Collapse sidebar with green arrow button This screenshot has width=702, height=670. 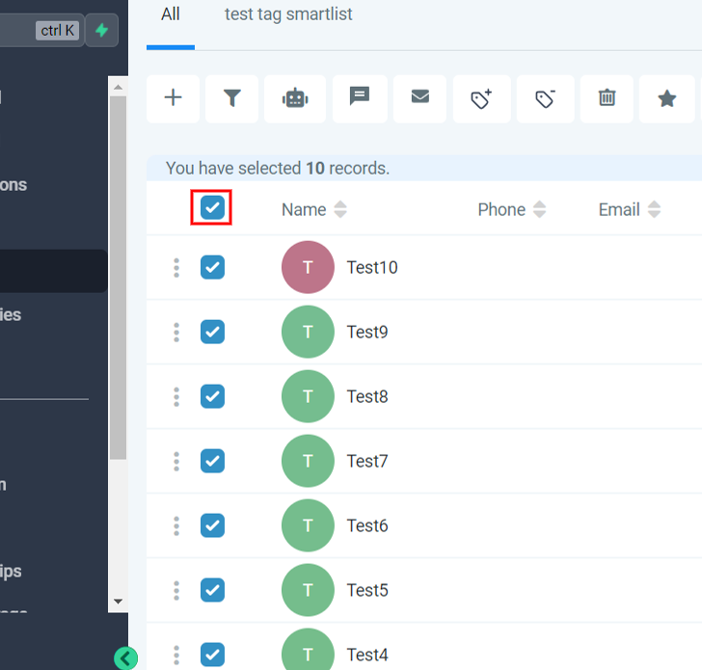pos(126,658)
